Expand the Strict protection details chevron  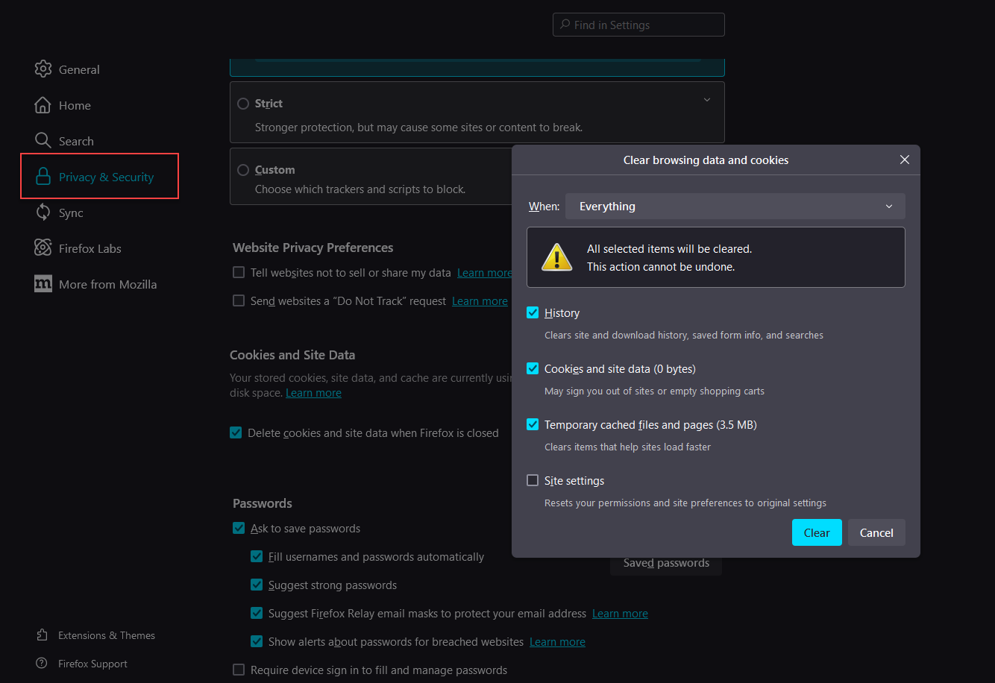pos(707,101)
